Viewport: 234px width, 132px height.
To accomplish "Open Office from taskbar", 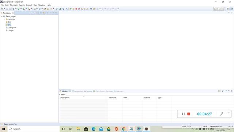I will pyautogui.click(x=116, y=129).
